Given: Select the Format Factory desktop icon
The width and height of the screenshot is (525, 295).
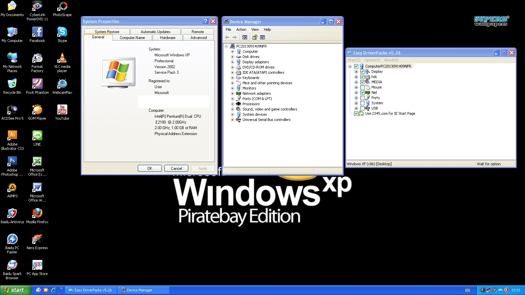Looking at the screenshot, I should point(37,63).
